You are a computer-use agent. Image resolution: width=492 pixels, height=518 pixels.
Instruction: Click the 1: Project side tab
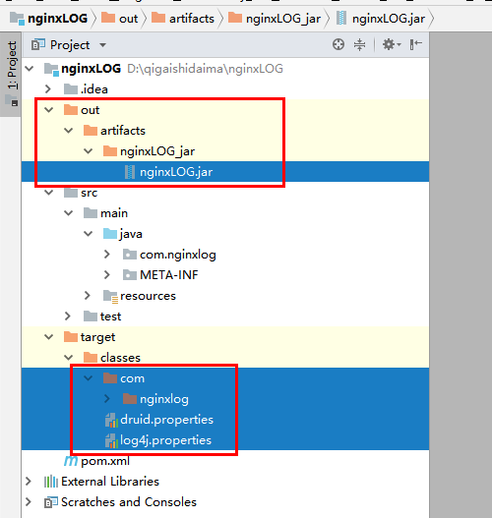pos(12,65)
